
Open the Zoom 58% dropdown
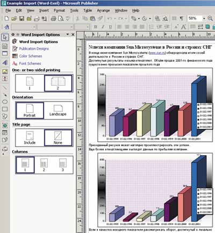point(204,18)
